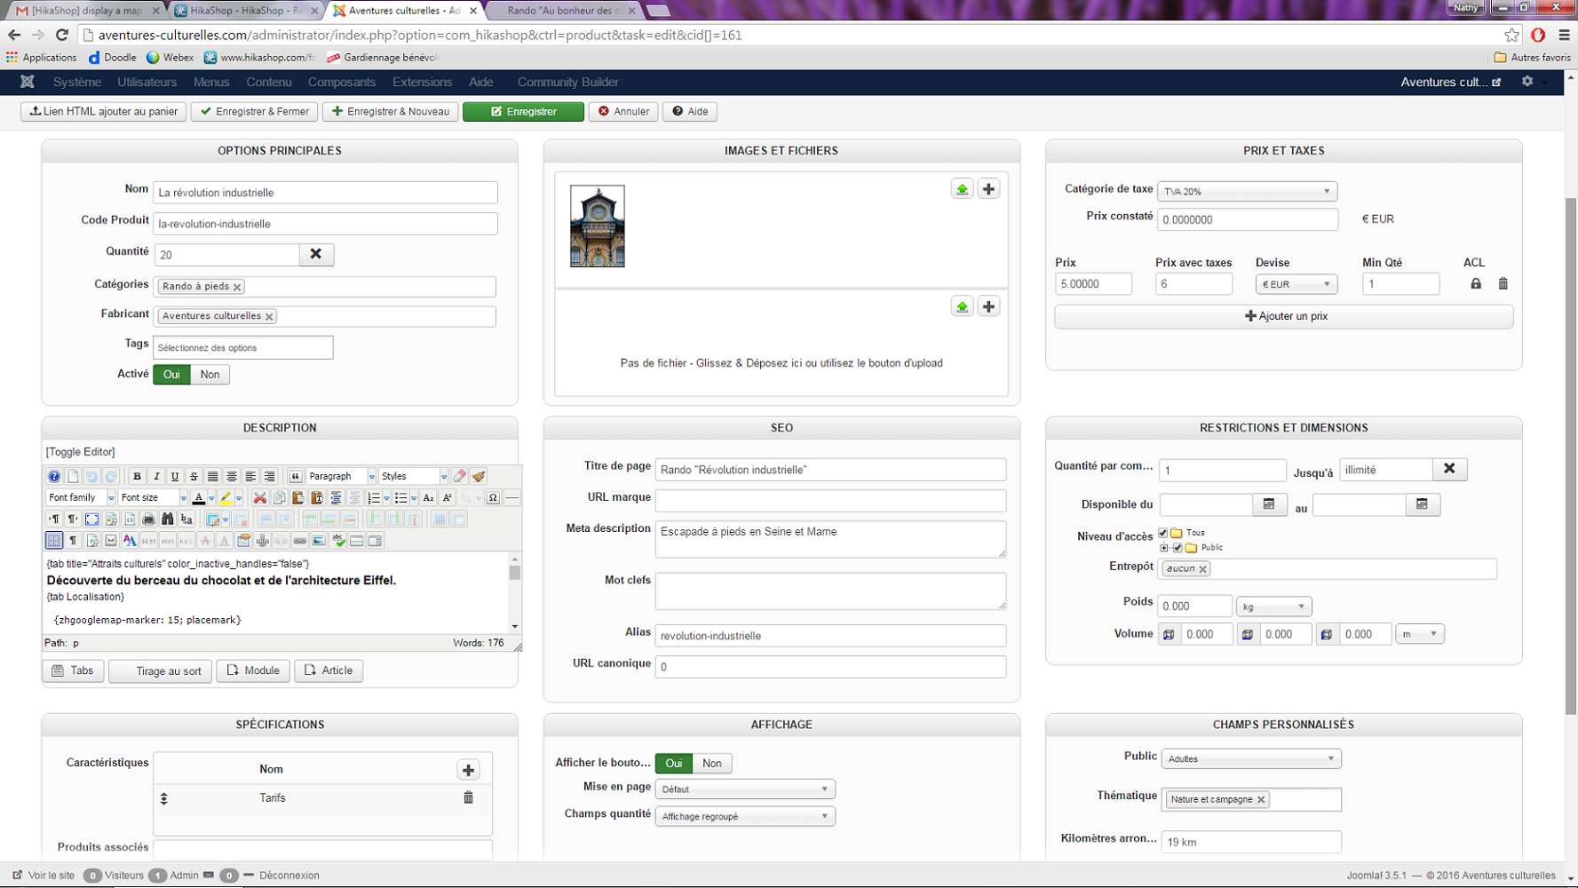Add a characteristic with the plus button
The width and height of the screenshot is (1578, 888).
point(468,770)
